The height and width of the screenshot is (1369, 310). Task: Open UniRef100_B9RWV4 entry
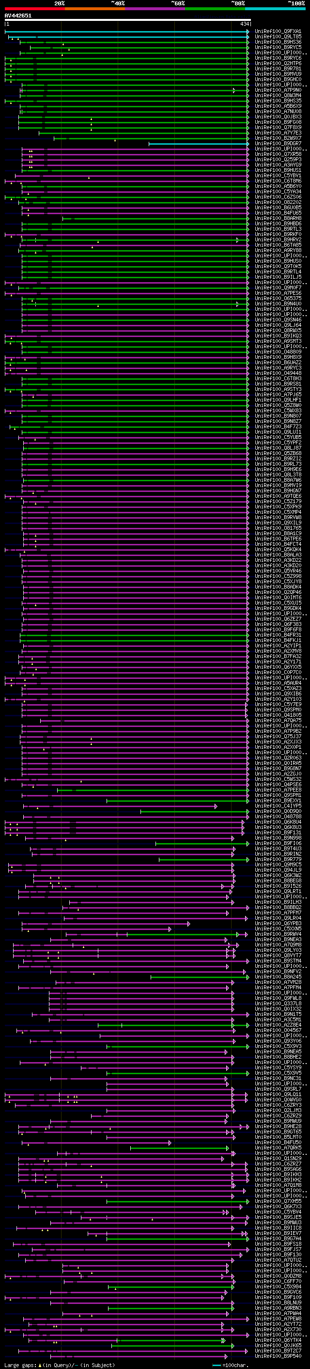coord(278,934)
